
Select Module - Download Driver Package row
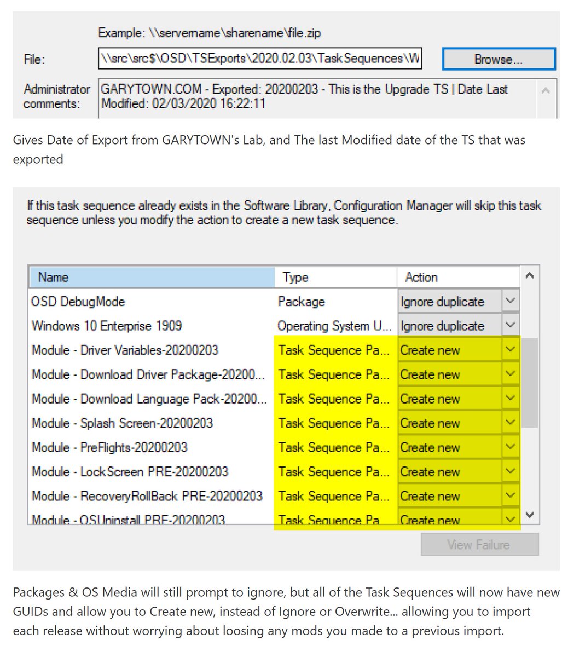click(274, 374)
